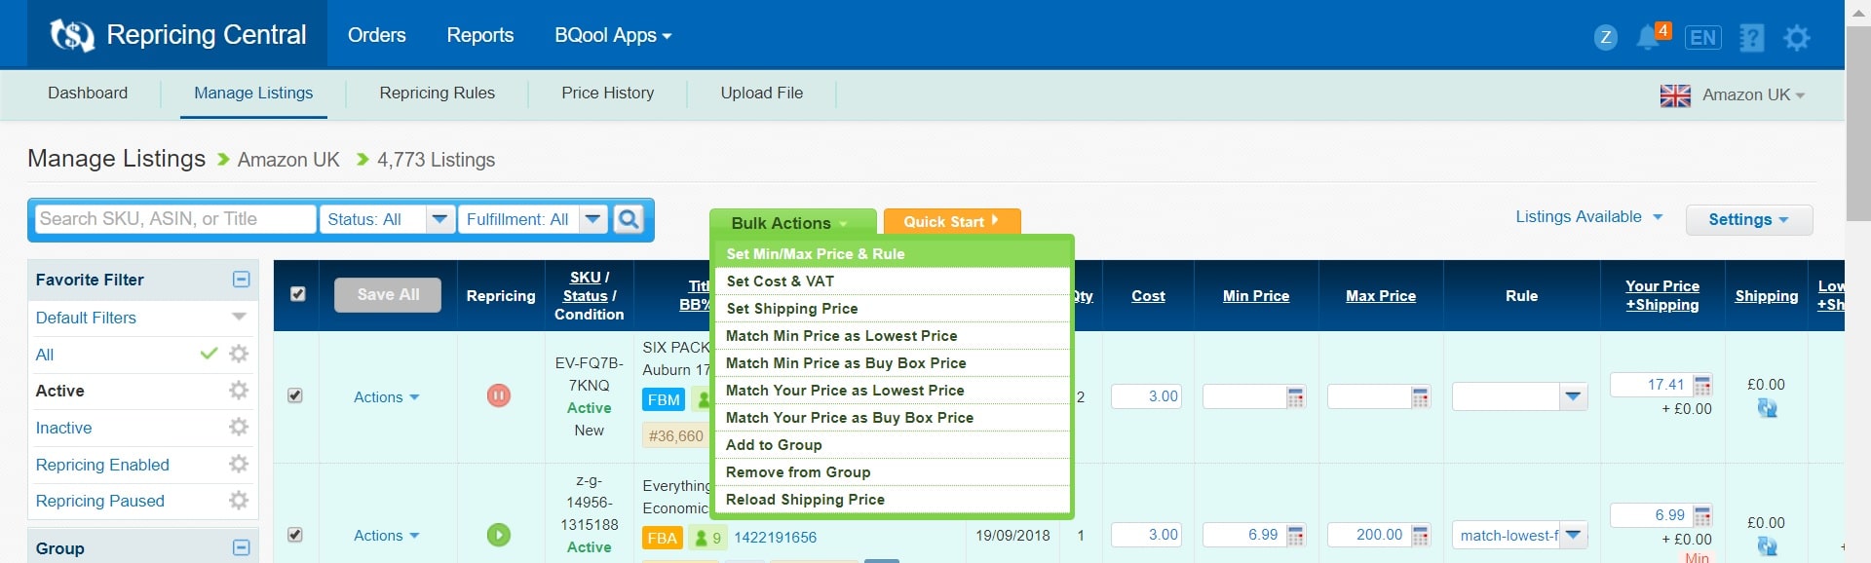Select Reload Shipping Price

893,499
